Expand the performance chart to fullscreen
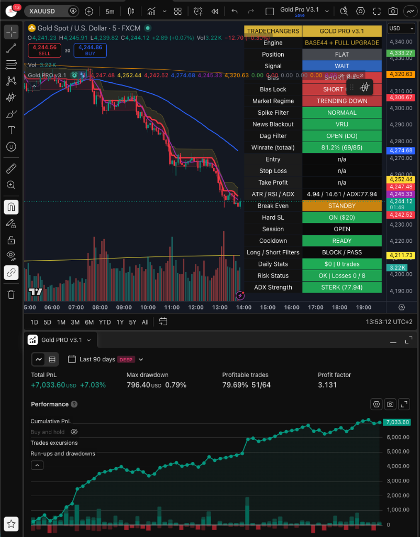 (404, 404)
